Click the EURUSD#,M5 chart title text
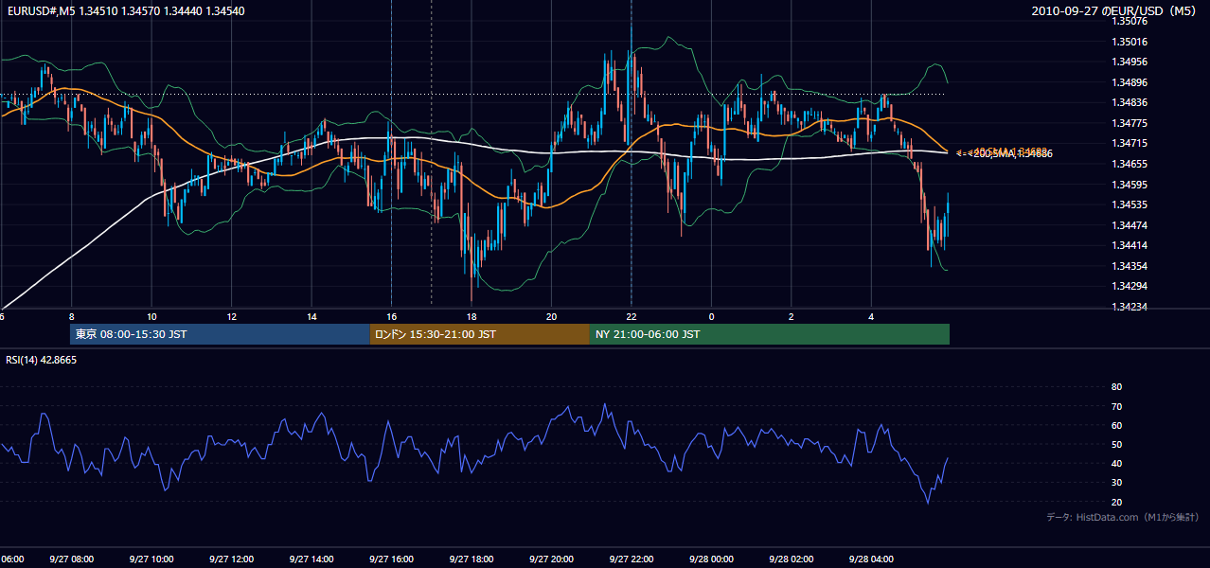1210x568 pixels. tap(124, 11)
